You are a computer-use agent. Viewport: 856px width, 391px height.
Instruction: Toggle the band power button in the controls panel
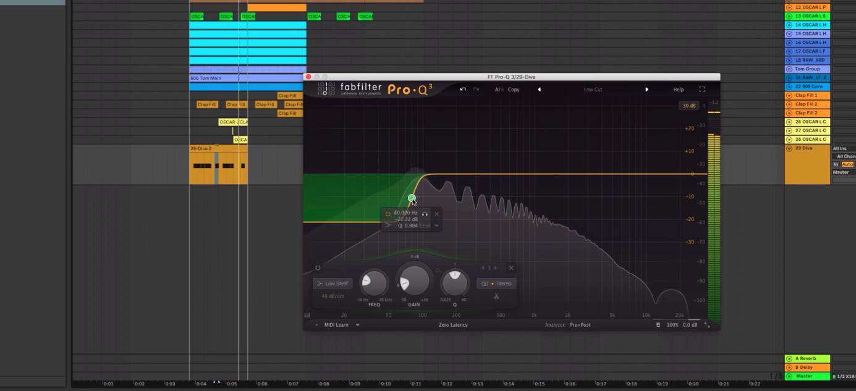tap(318, 268)
